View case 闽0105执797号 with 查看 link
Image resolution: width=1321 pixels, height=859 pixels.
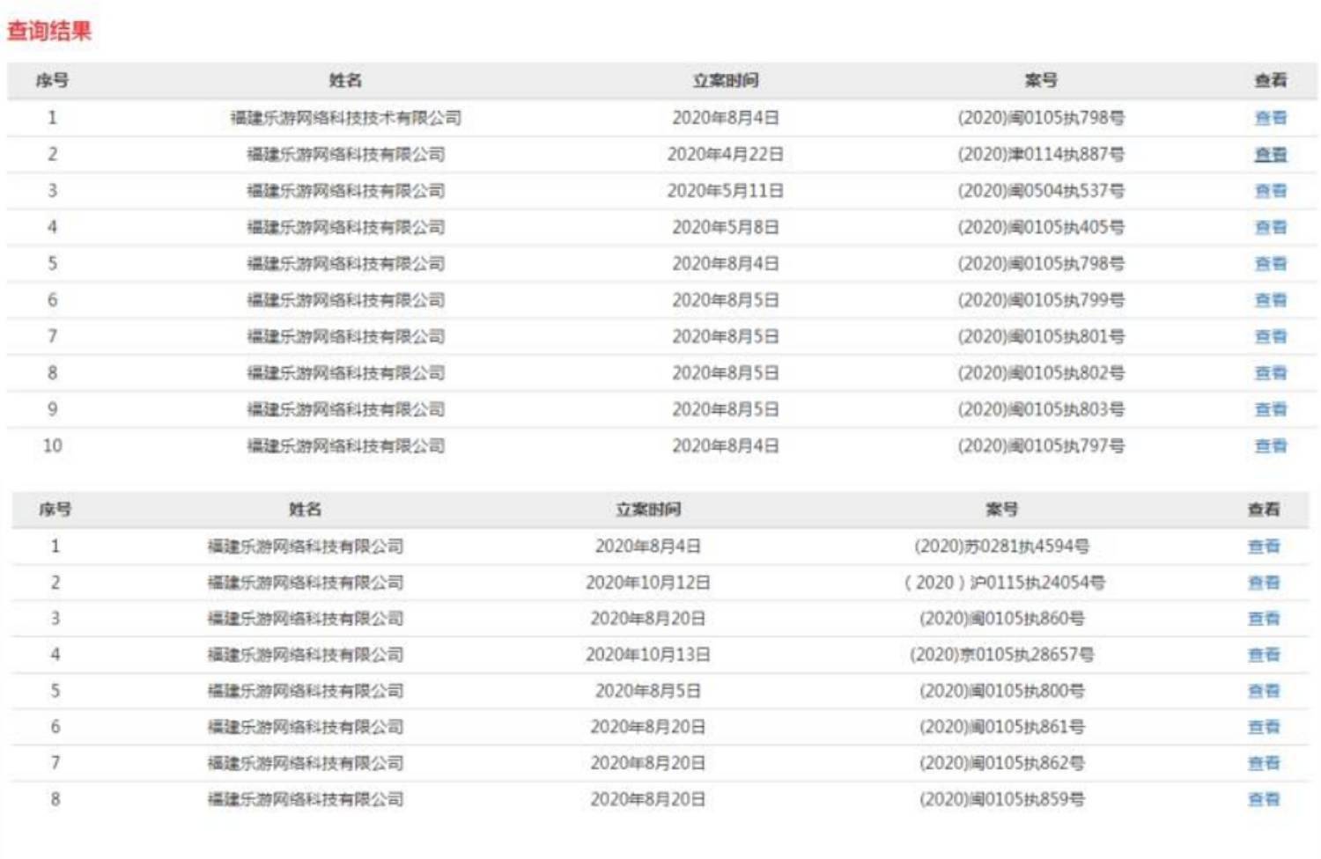(1270, 446)
